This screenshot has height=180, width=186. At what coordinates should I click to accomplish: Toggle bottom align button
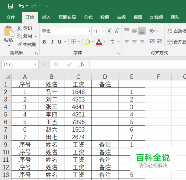[142, 31]
